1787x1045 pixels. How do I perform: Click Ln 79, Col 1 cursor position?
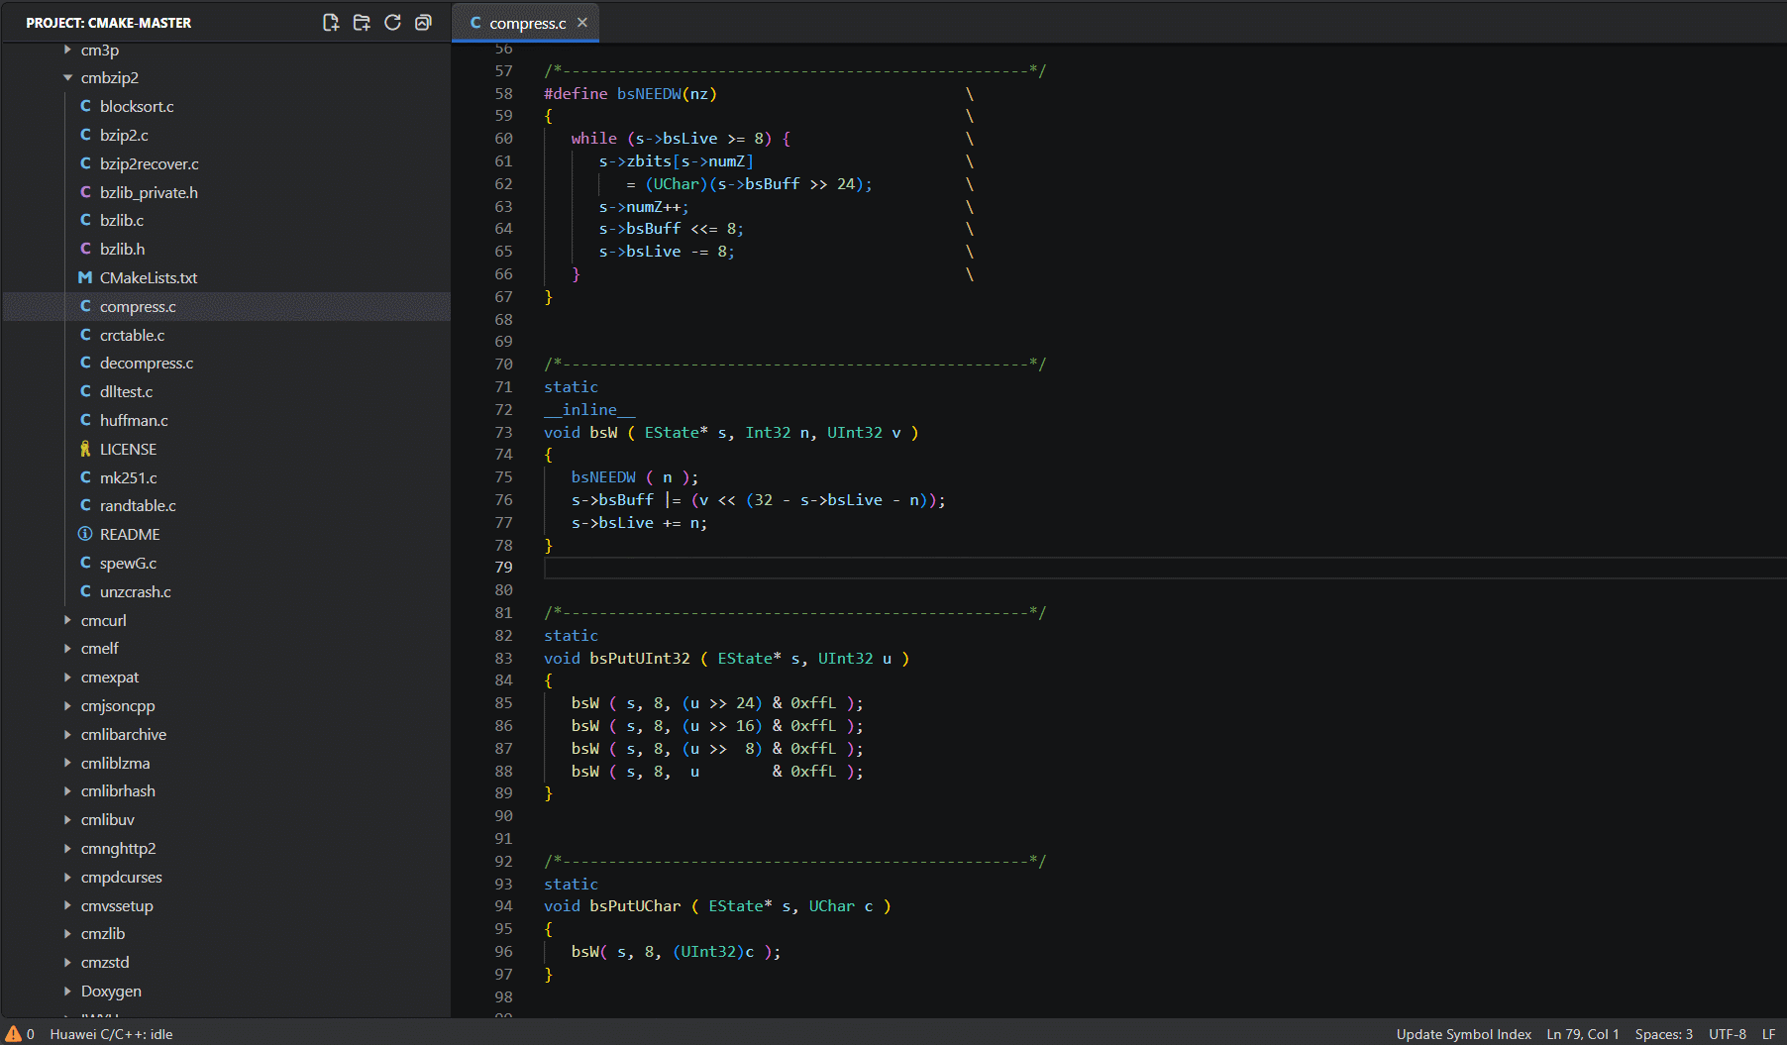(1583, 1033)
